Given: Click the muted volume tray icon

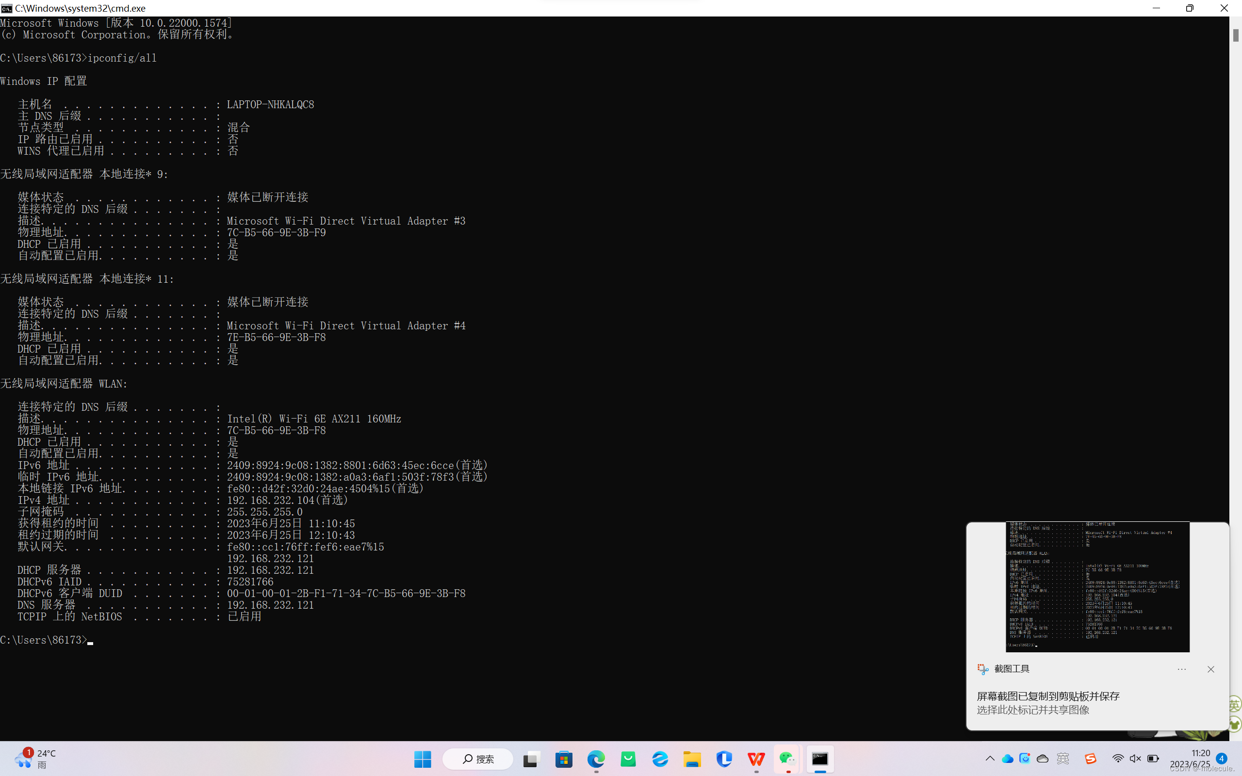Looking at the screenshot, I should [x=1135, y=759].
